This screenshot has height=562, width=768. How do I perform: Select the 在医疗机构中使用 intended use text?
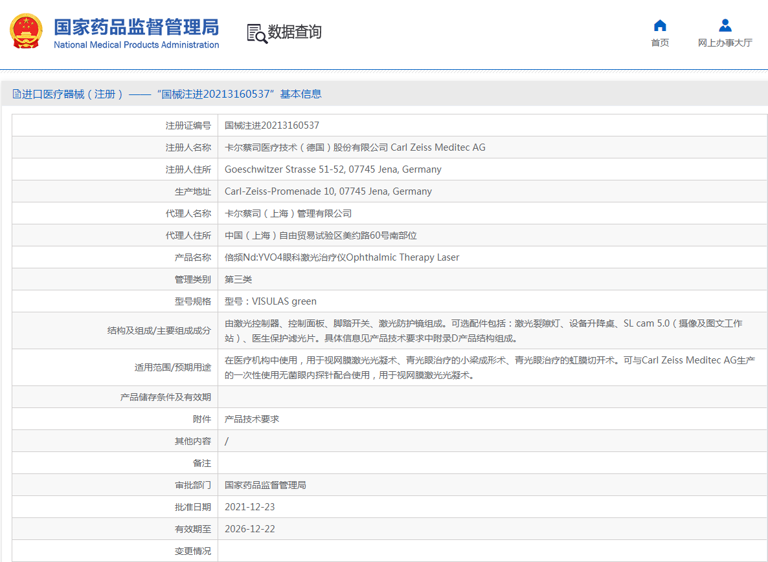[490, 367]
